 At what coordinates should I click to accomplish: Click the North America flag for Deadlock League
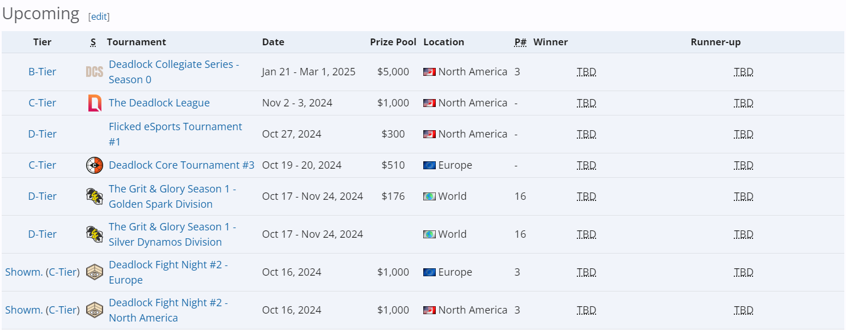[430, 103]
